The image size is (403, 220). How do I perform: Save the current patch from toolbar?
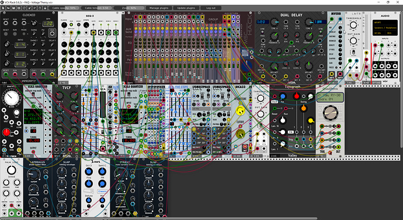point(13,8)
